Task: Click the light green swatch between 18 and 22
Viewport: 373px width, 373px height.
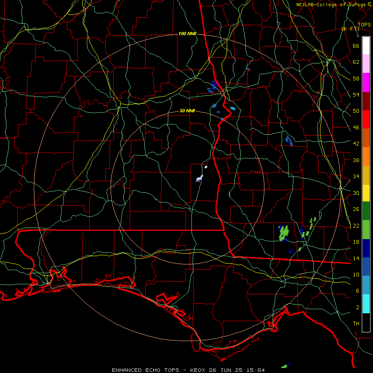Action: point(366,230)
